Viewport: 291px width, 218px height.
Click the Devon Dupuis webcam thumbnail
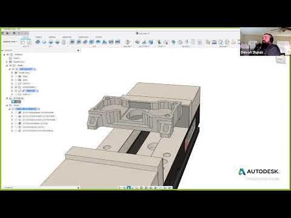click(x=261, y=42)
